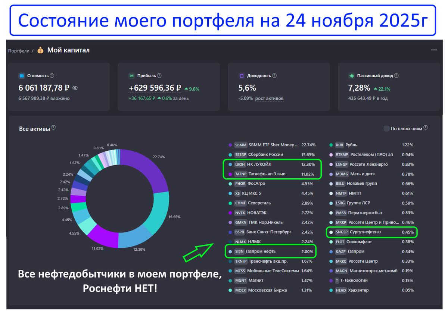Screen dimensions: 448x316
Task: Open help icon next to По вложениям
Action: [426, 128]
